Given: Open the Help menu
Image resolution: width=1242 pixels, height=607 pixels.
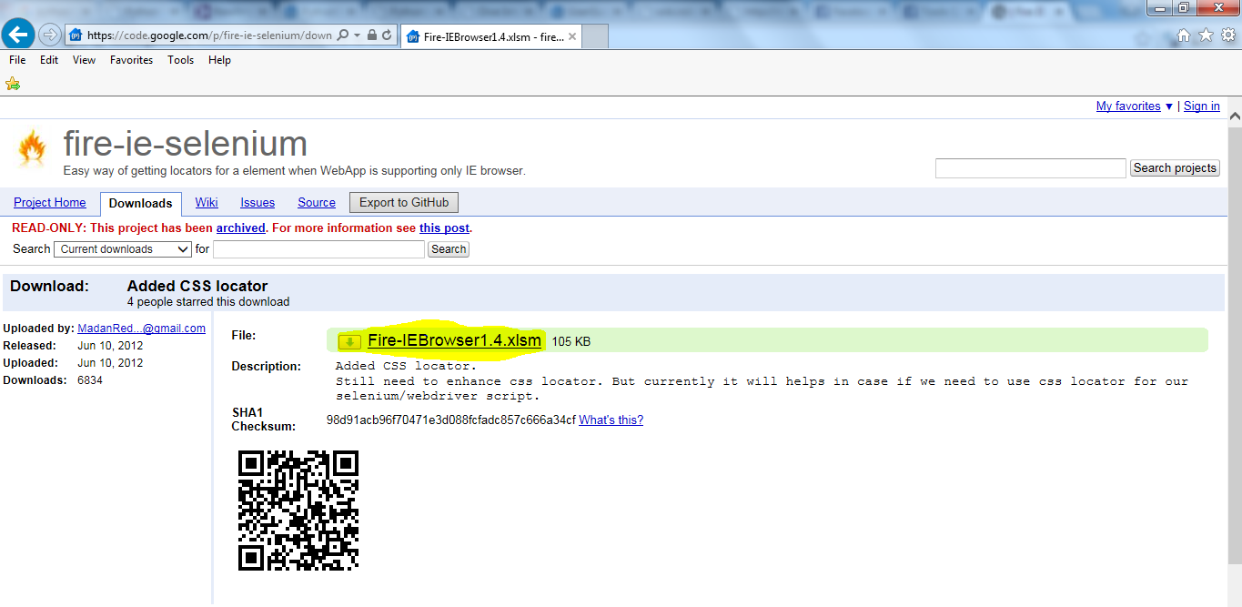Looking at the screenshot, I should (x=219, y=60).
